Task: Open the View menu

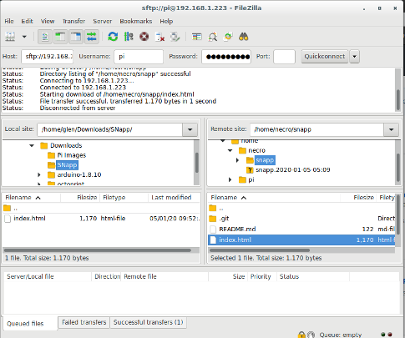Action: [x=48, y=21]
